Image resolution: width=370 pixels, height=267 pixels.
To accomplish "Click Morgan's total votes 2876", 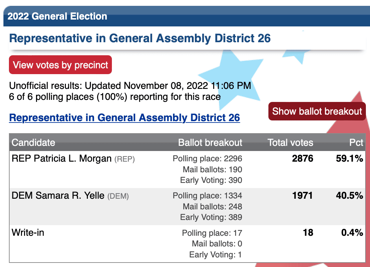I will point(302,159).
